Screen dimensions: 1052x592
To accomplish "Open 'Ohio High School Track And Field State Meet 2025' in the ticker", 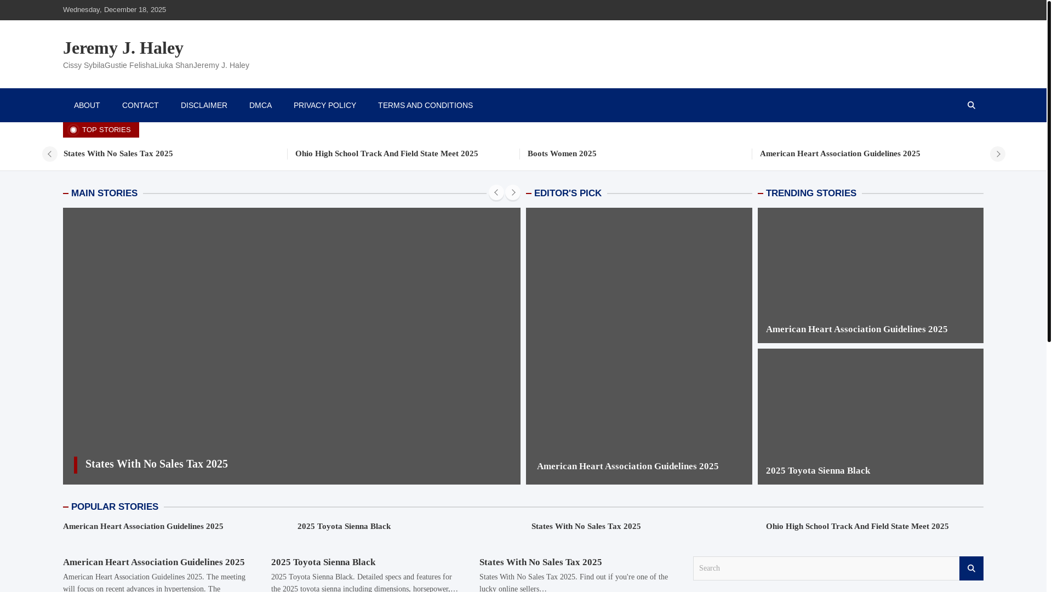I will [387, 153].
